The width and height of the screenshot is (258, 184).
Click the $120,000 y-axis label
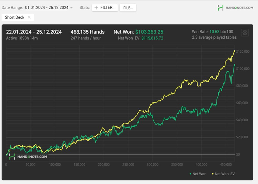[243, 52]
